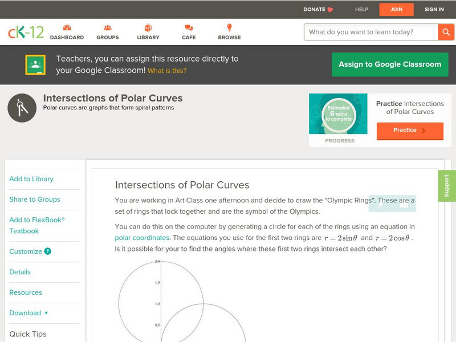Go to GROUPS label
Viewport: 456px width, 342px height.
coord(108,37)
